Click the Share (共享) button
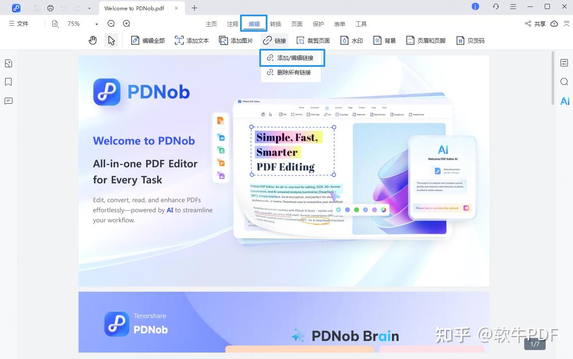 [x=535, y=24]
